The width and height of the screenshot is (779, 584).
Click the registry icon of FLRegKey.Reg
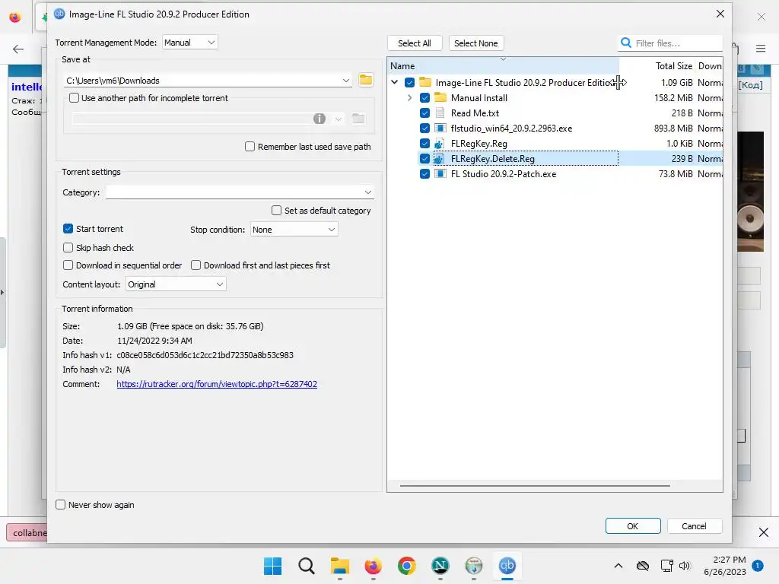[x=439, y=144]
